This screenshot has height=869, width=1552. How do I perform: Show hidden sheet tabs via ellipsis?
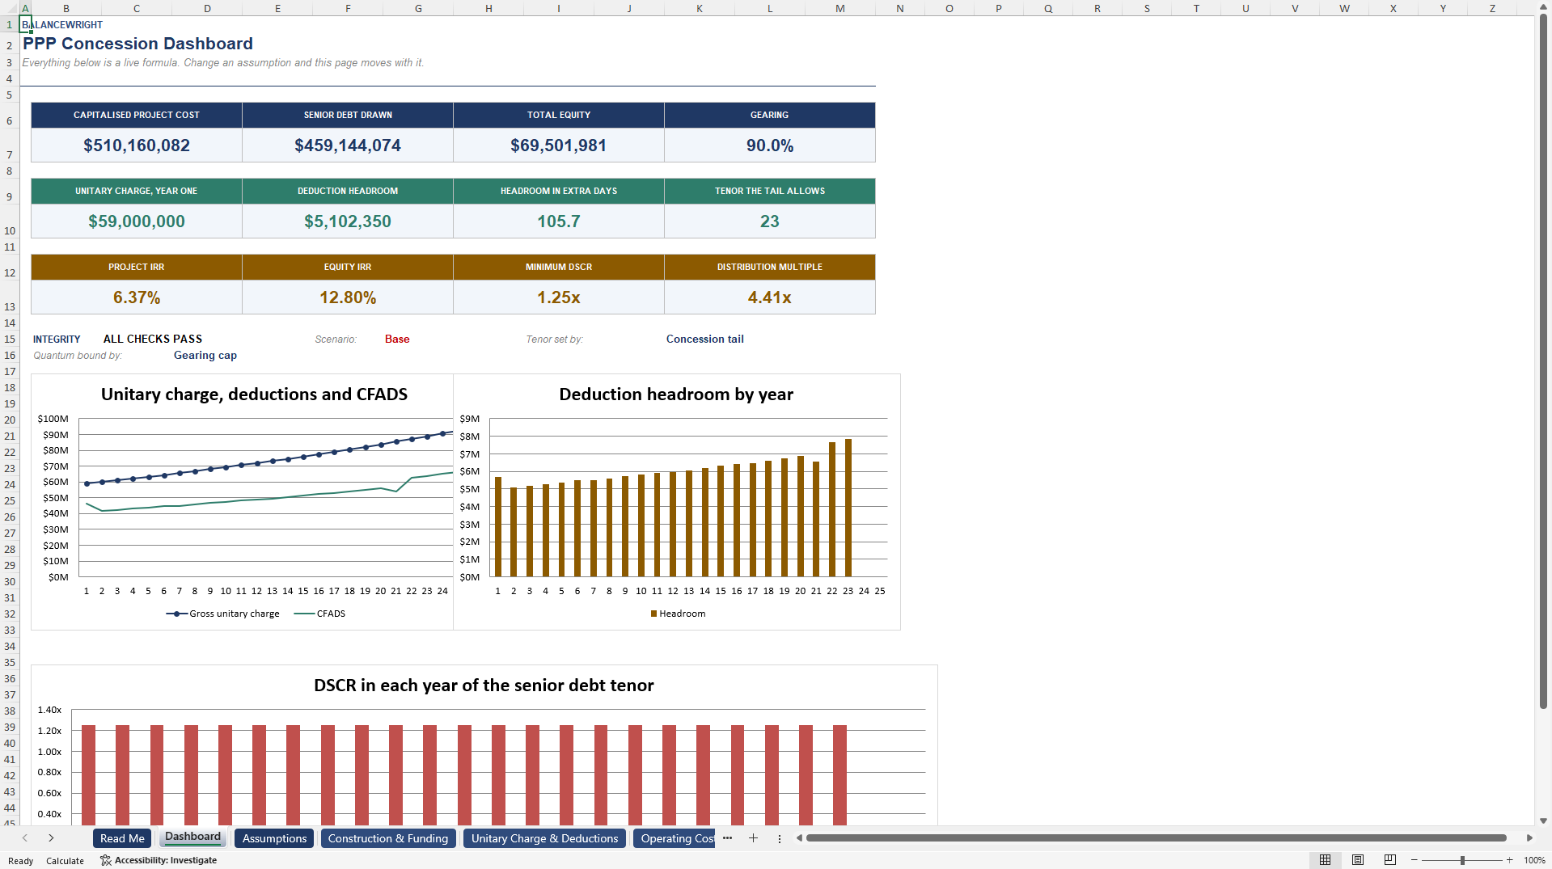(727, 838)
